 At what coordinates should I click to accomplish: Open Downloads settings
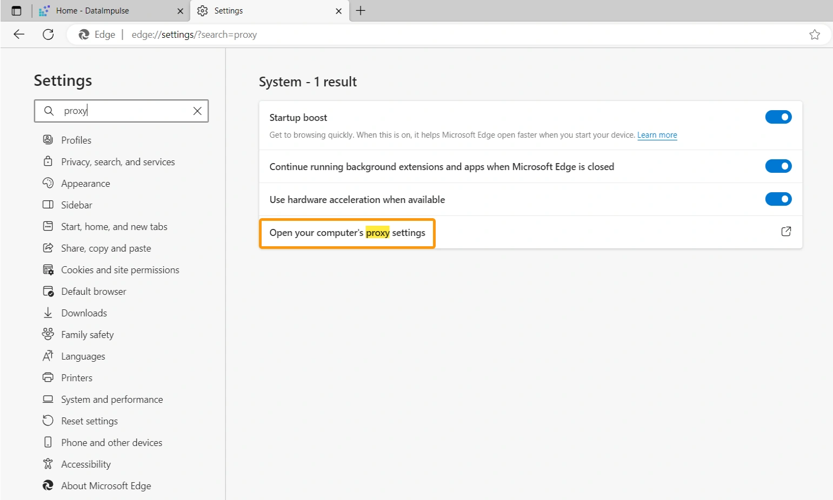click(84, 313)
